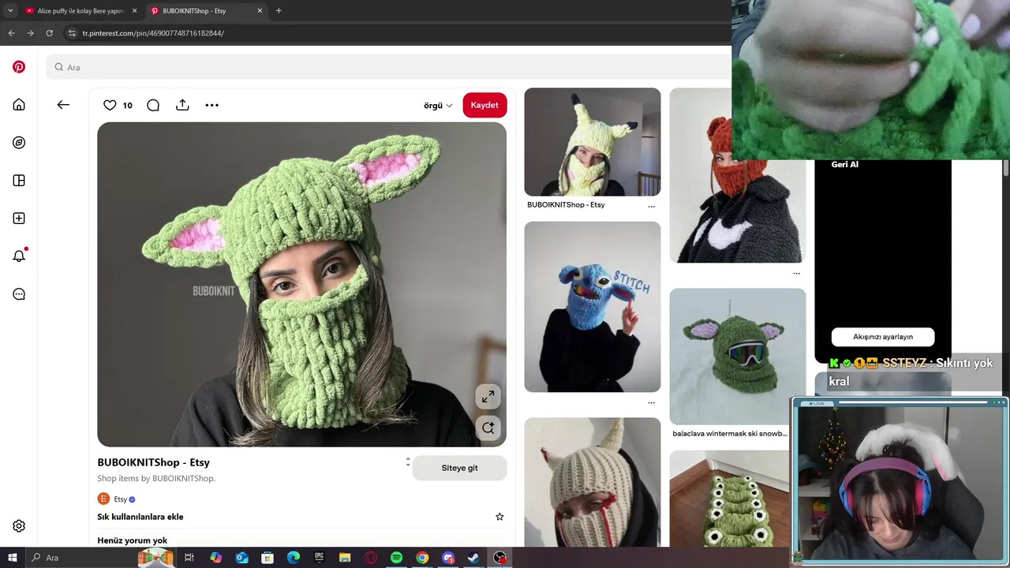Click the BUBOIKNITShop - Etsy pin title

point(153,462)
